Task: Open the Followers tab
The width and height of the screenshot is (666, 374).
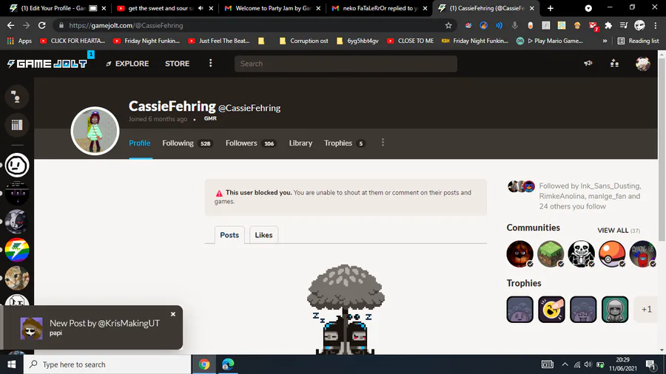Action: click(x=251, y=143)
